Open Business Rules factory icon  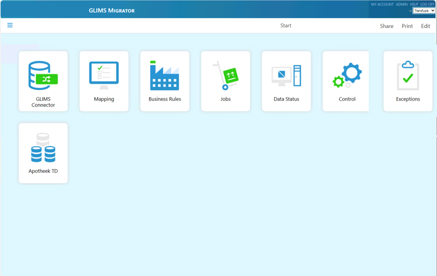click(x=165, y=75)
